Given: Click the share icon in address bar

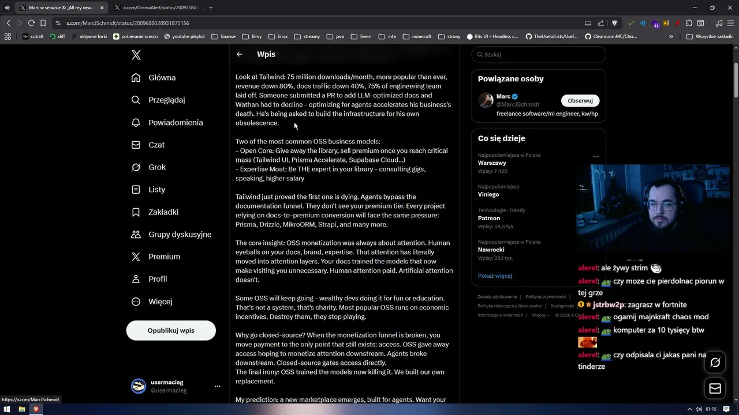Looking at the screenshot, I should click(x=601, y=23).
